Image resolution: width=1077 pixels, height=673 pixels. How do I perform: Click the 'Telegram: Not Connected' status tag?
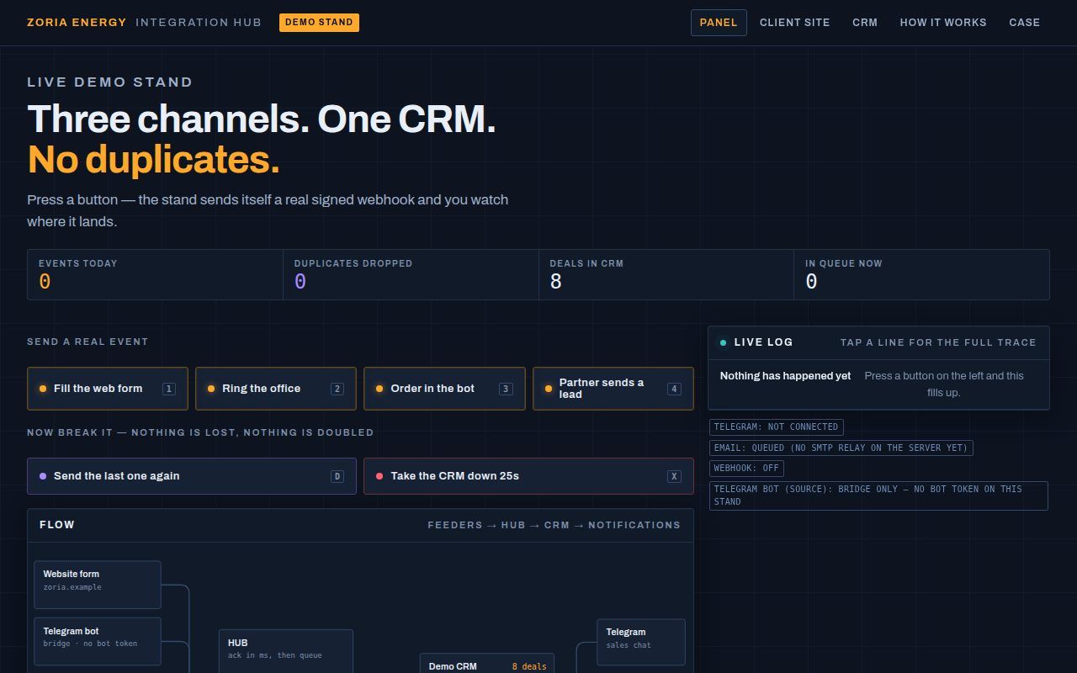click(776, 427)
